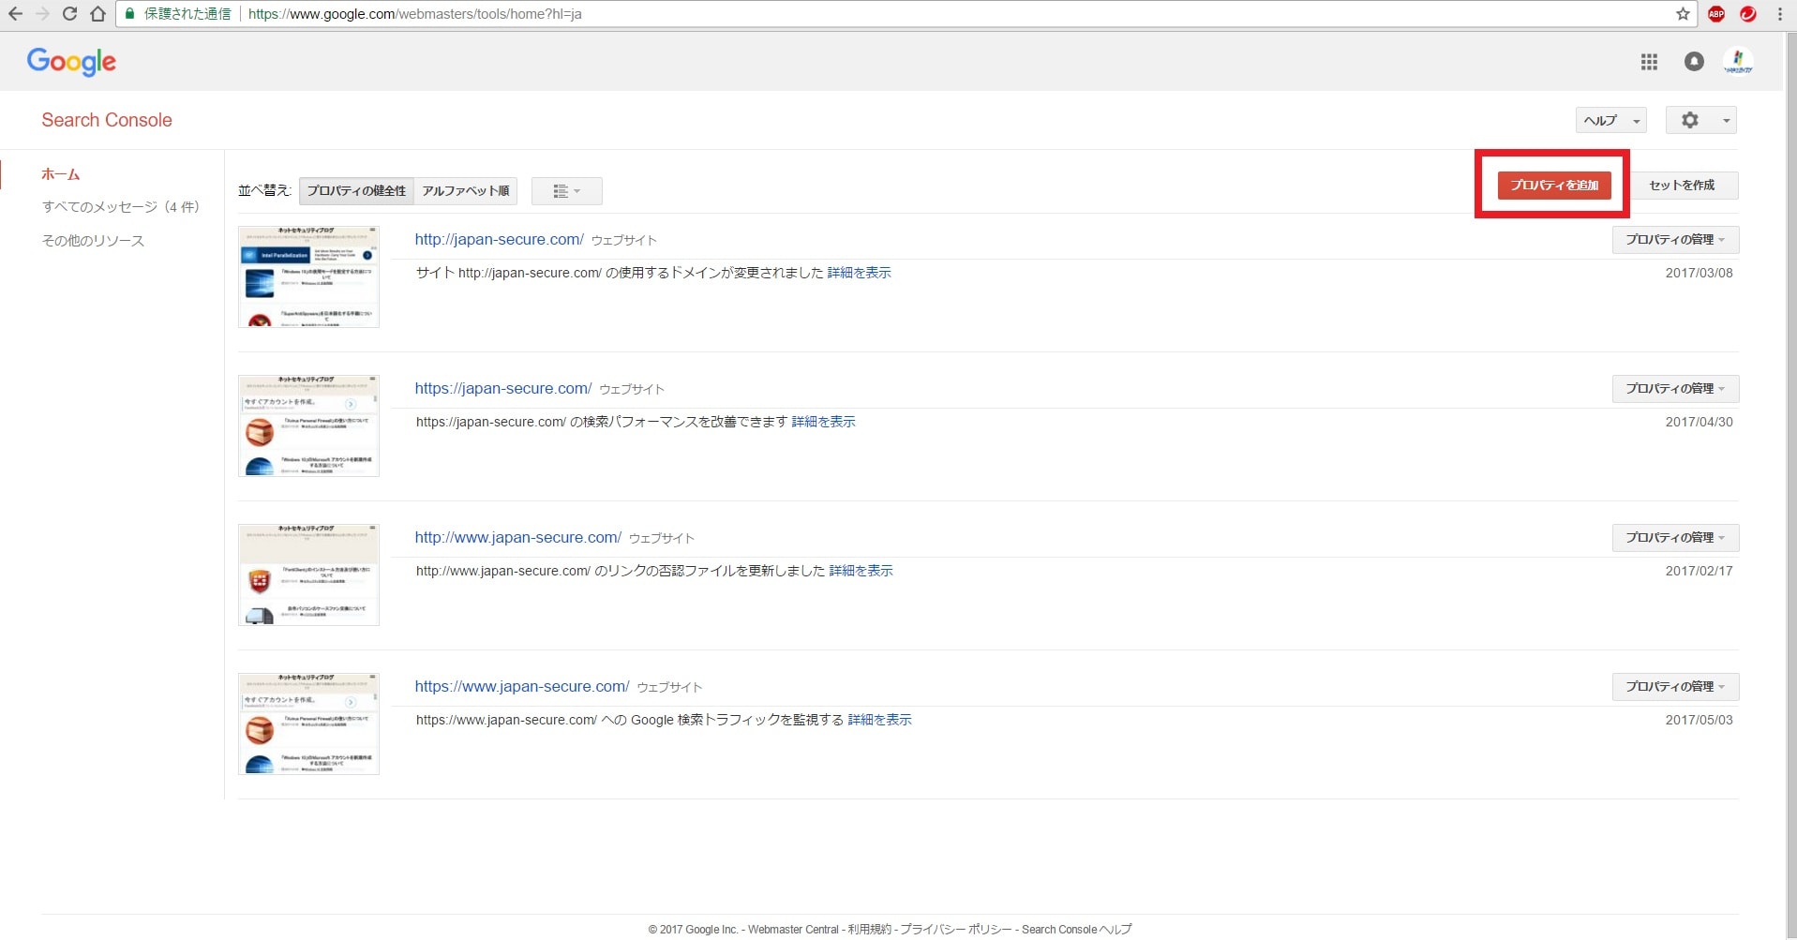Open プロパティの管理 for https://www.japan-secure.com/
Screen dimensions: 1797x940
(x=1675, y=687)
